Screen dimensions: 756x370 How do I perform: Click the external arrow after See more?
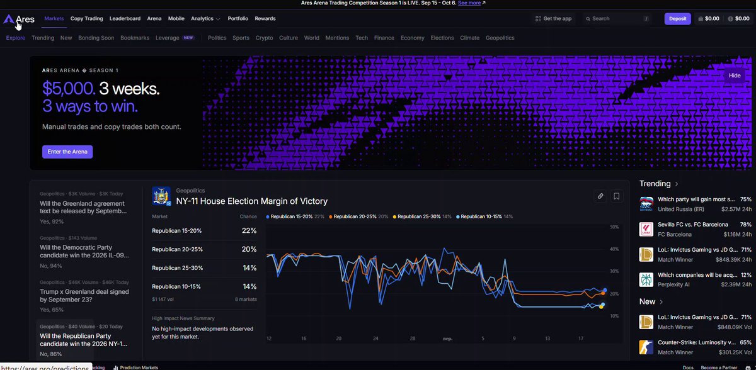[x=484, y=3]
